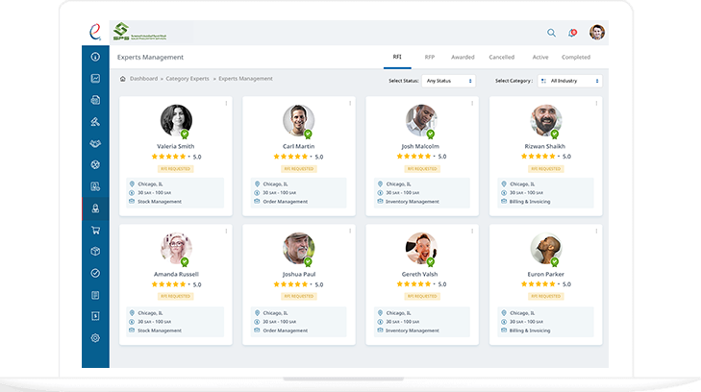This screenshot has width=701, height=392.
Task: Open Valeria Smith's name link
Action: tap(176, 146)
